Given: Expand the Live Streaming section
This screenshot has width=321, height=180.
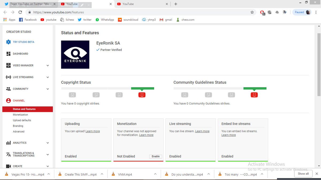Looking at the screenshot, I should pyautogui.click(x=48, y=77).
